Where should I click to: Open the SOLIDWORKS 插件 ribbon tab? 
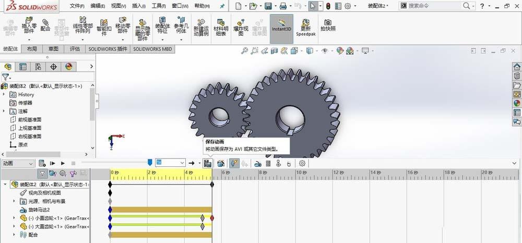pyautogui.click(x=108, y=49)
